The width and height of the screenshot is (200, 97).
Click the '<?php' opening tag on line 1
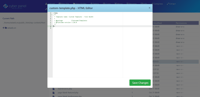point(55,13)
